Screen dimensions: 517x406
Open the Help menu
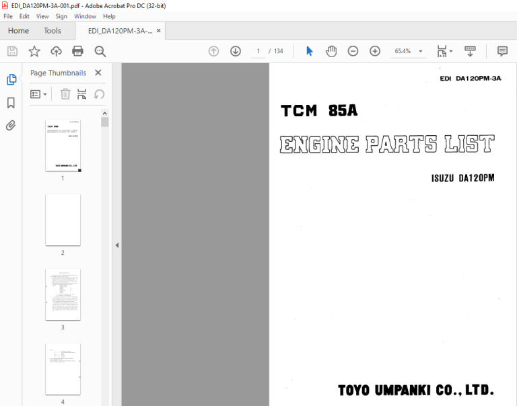(109, 16)
